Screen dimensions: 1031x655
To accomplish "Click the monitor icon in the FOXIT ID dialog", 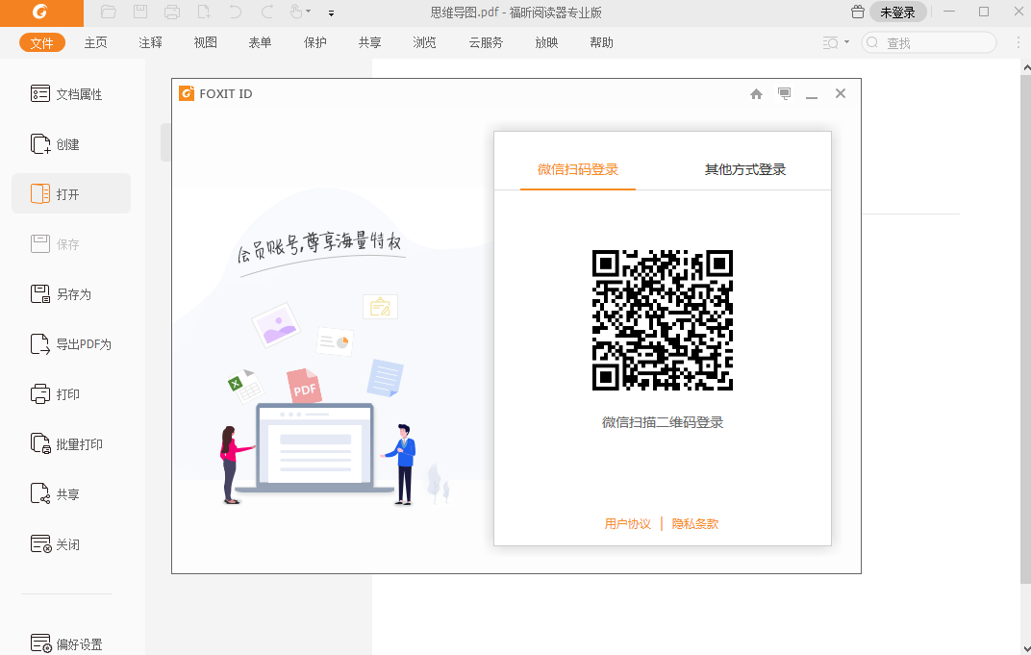I will pyautogui.click(x=784, y=93).
